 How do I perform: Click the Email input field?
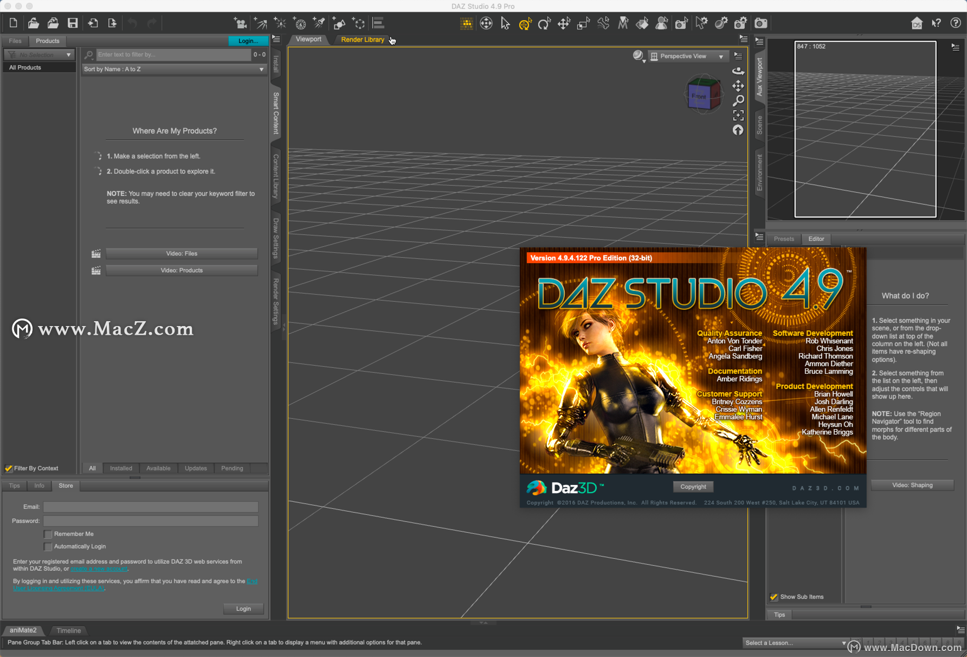pyautogui.click(x=151, y=507)
